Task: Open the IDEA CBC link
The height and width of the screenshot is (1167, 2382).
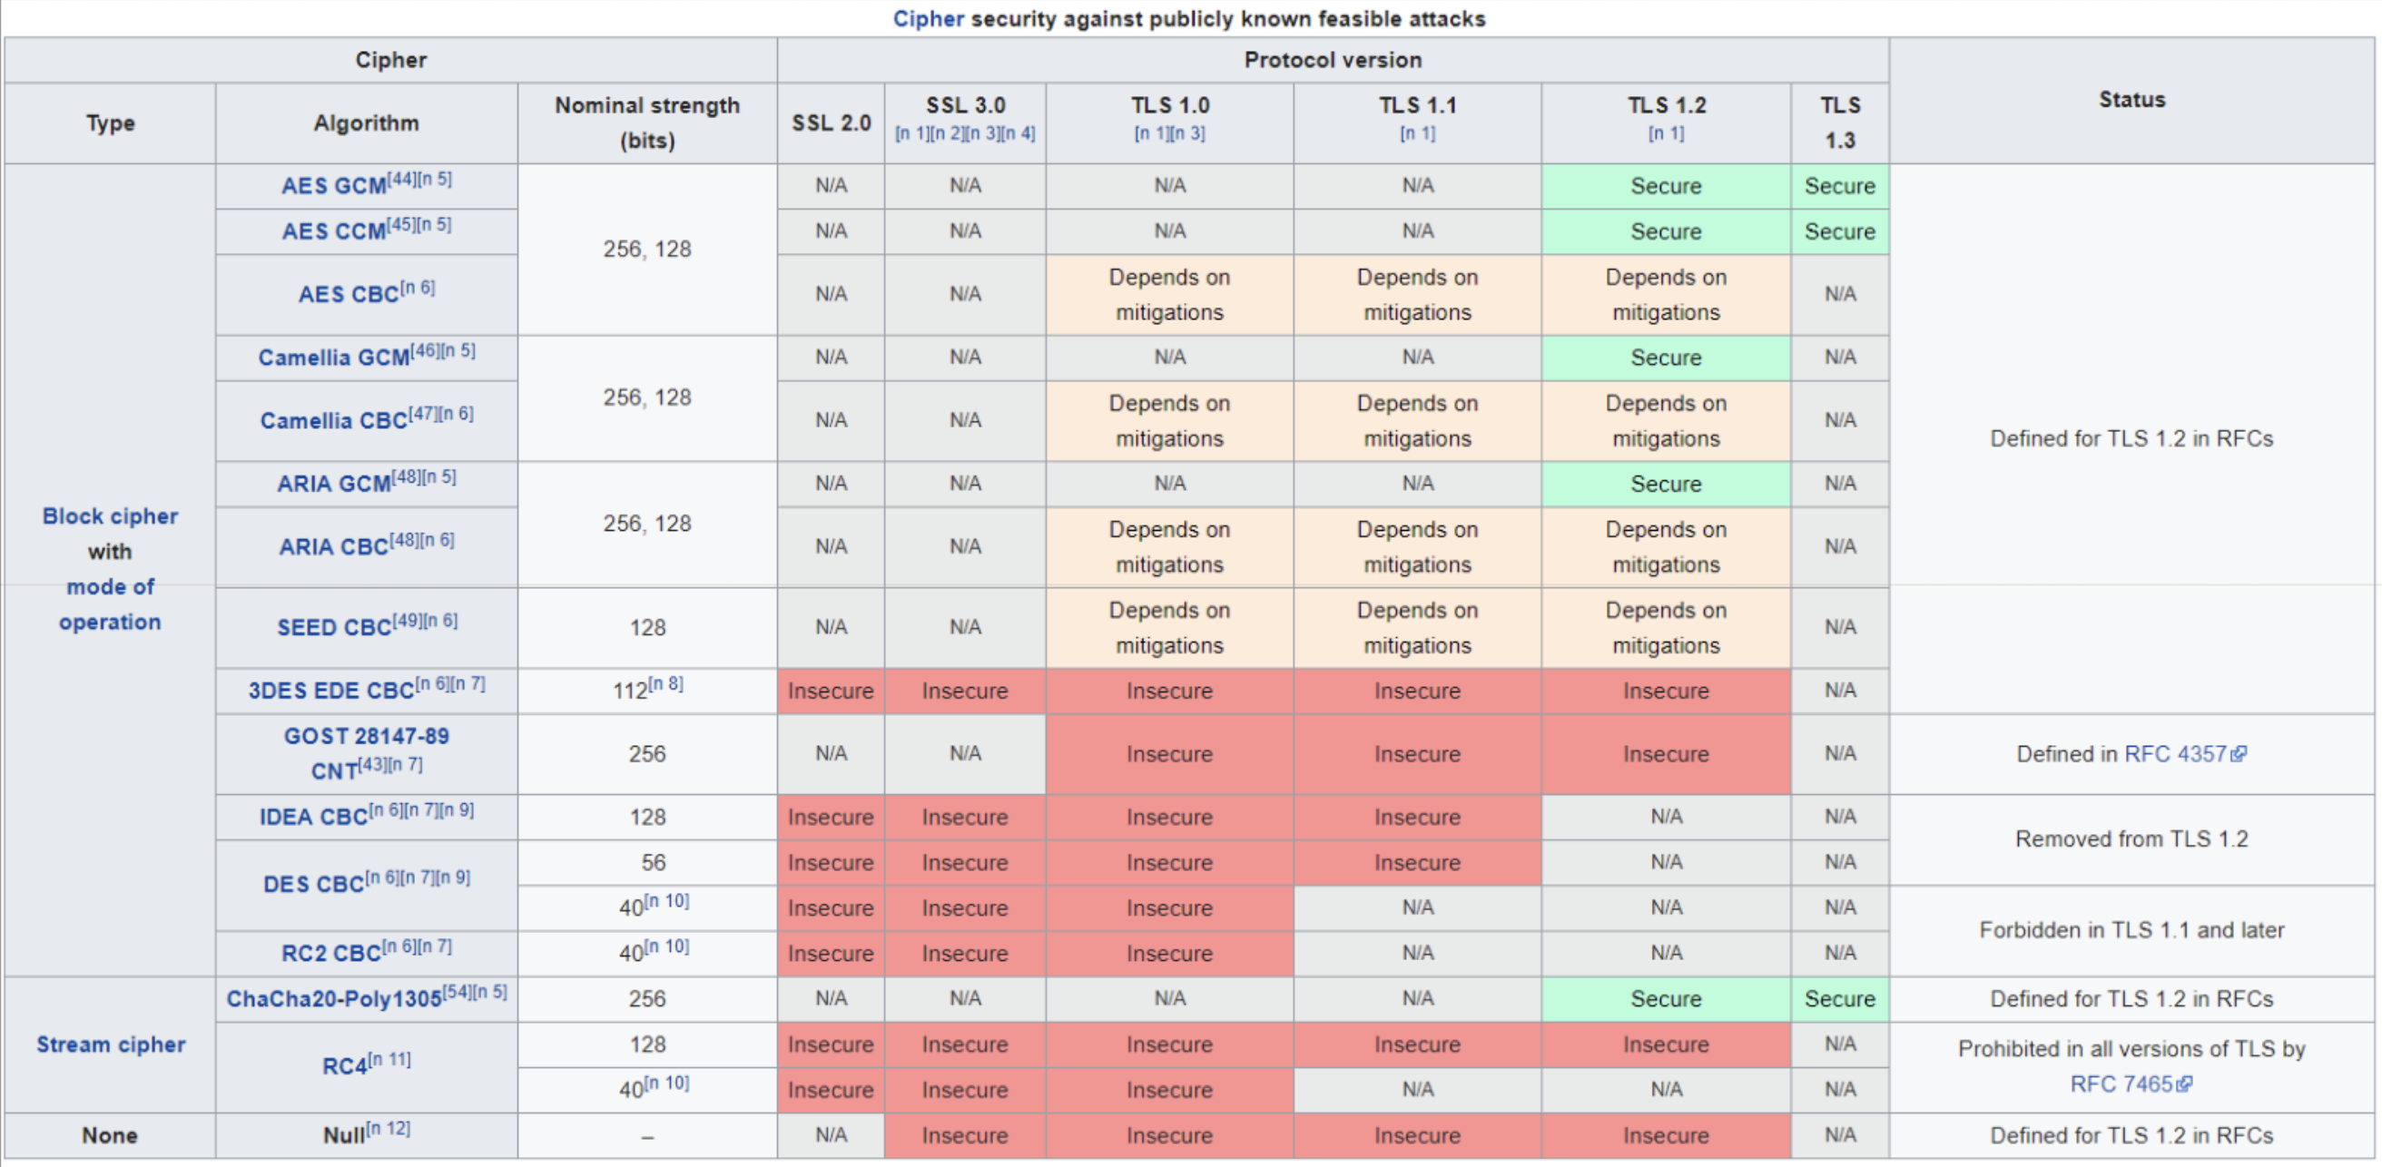Action: [x=313, y=818]
